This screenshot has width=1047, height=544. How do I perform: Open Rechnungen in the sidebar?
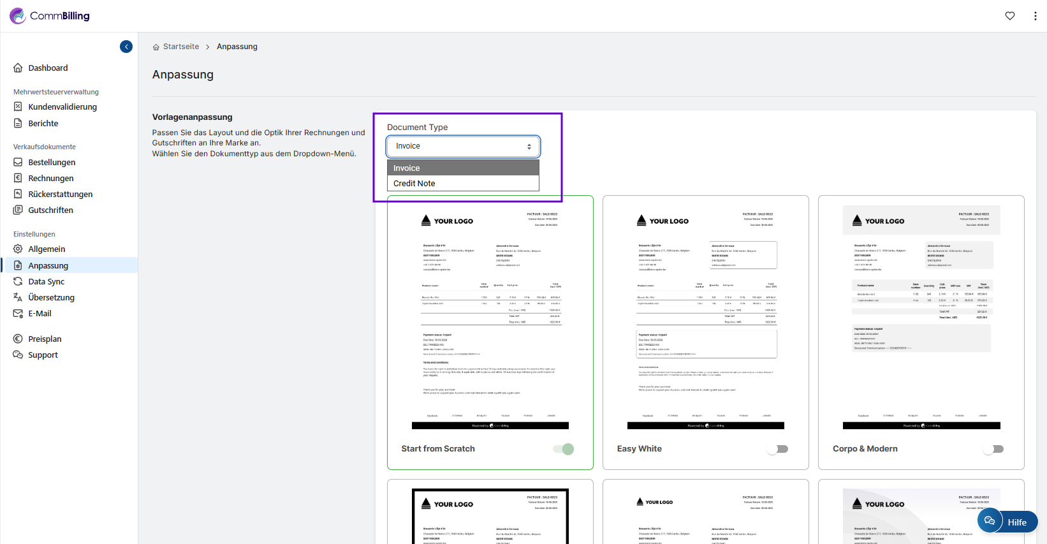pyautogui.click(x=51, y=179)
